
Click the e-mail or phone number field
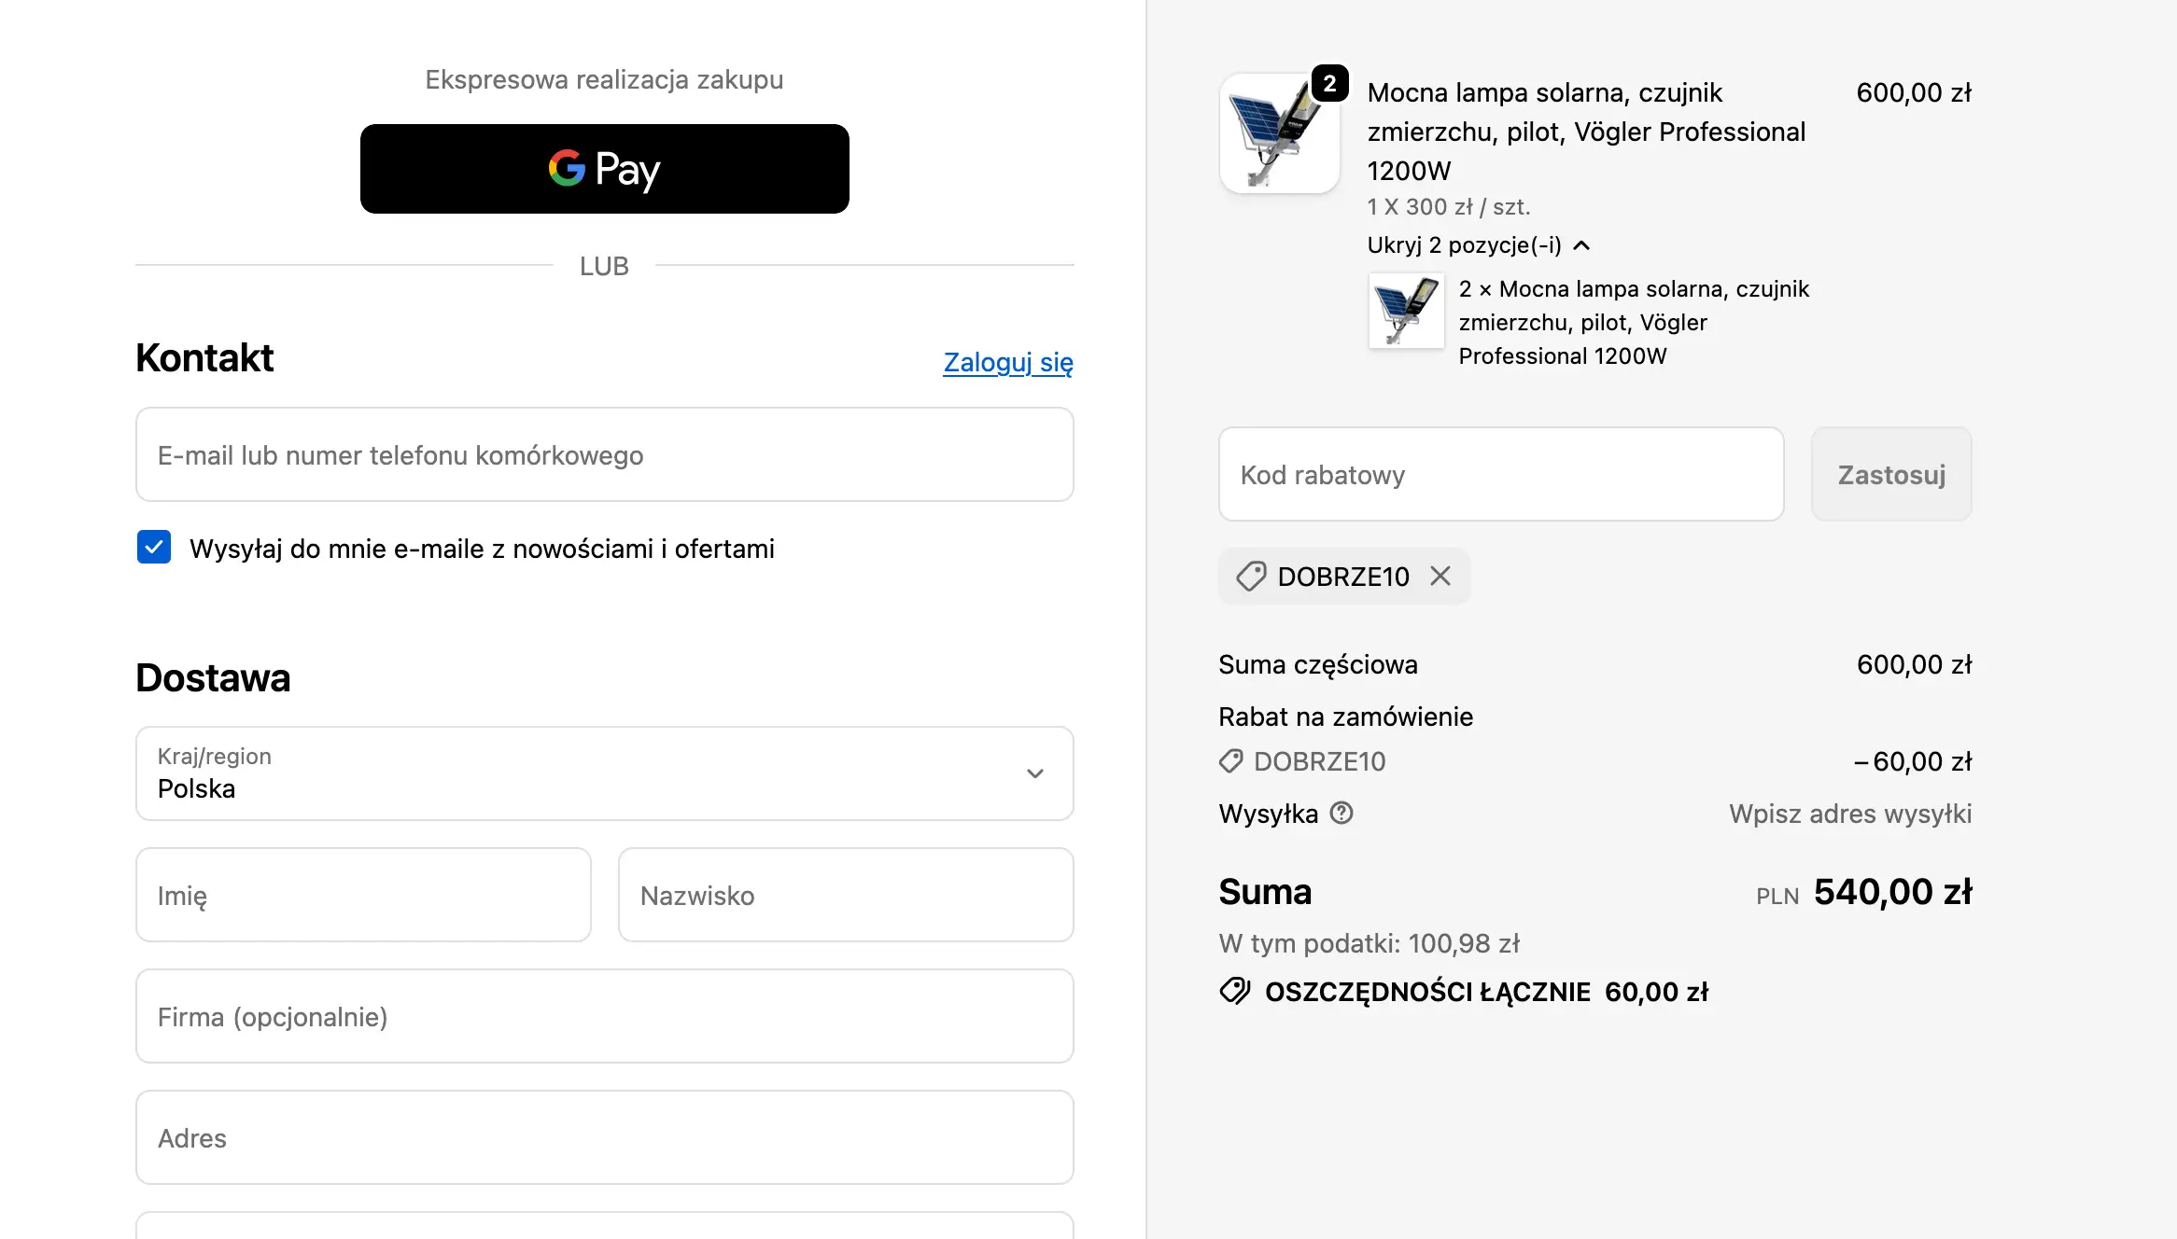tap(604, 455)
